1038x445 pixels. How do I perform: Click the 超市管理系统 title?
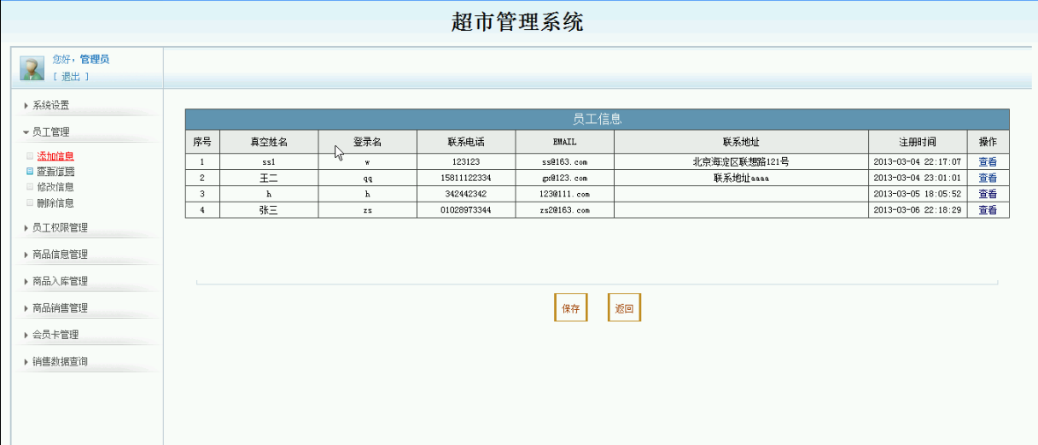click(x=517, y=22)
